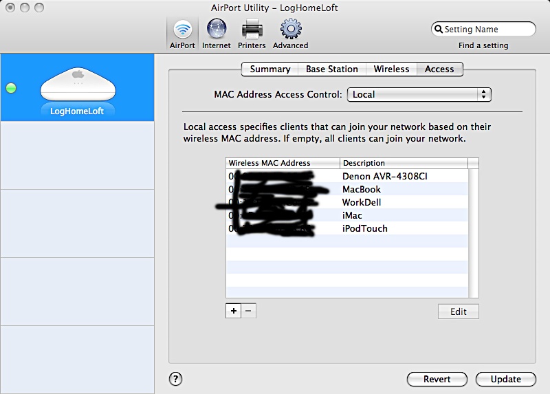Image resolution: width=550 pixels, height=394 pixels.
Task: Click the window close button
Action: click(10, 8)
